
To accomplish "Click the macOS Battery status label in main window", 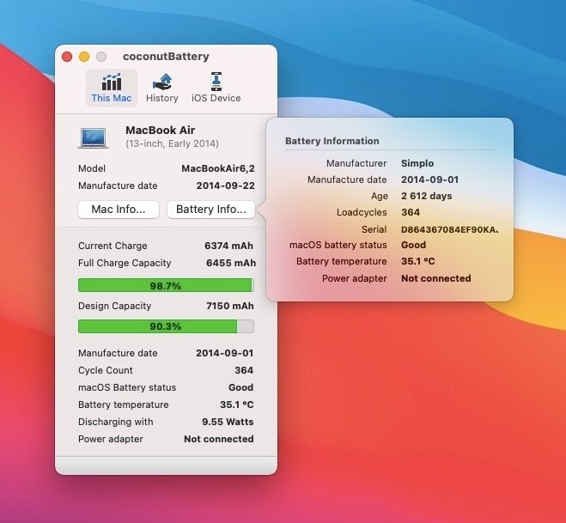I will coord(127,387).
